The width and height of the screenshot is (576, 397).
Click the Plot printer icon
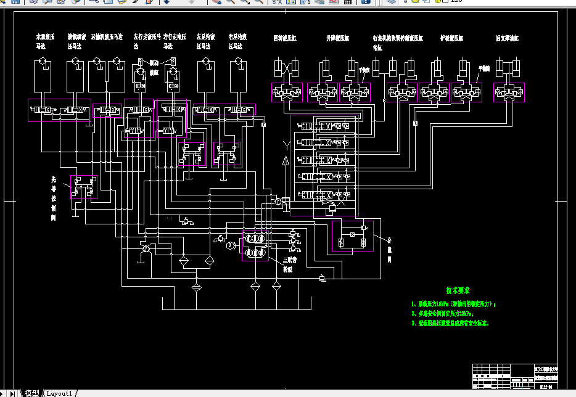pos(33,1)
